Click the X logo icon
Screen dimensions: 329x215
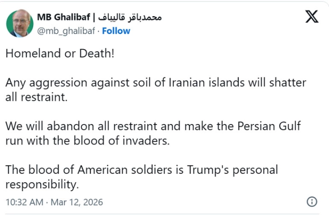coord(311,17)
